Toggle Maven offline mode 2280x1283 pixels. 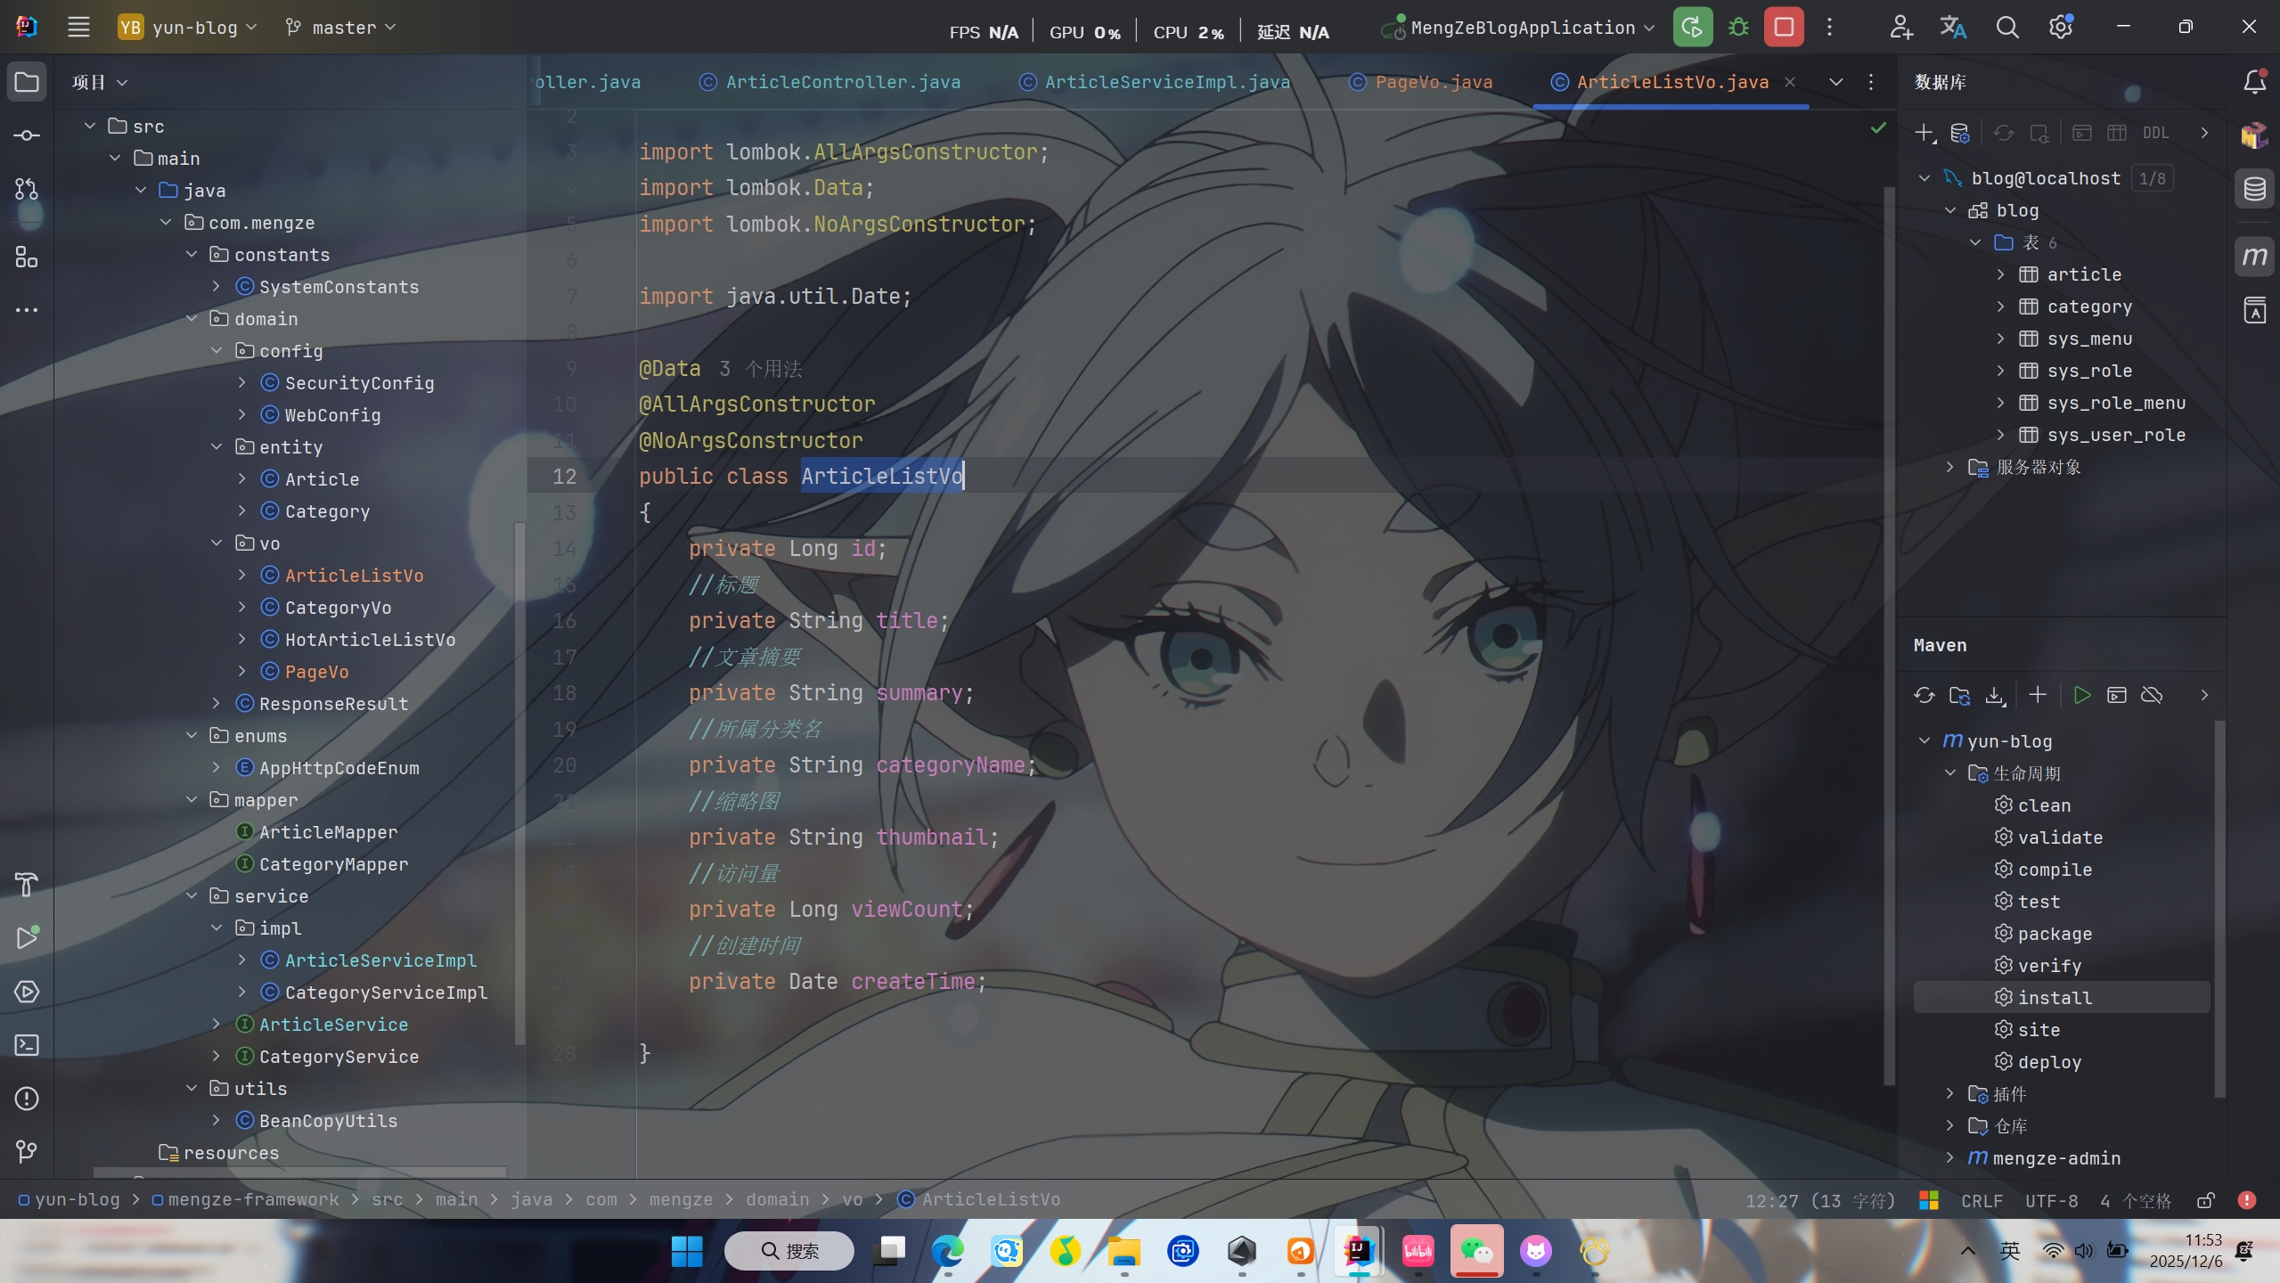point(2152,696)
